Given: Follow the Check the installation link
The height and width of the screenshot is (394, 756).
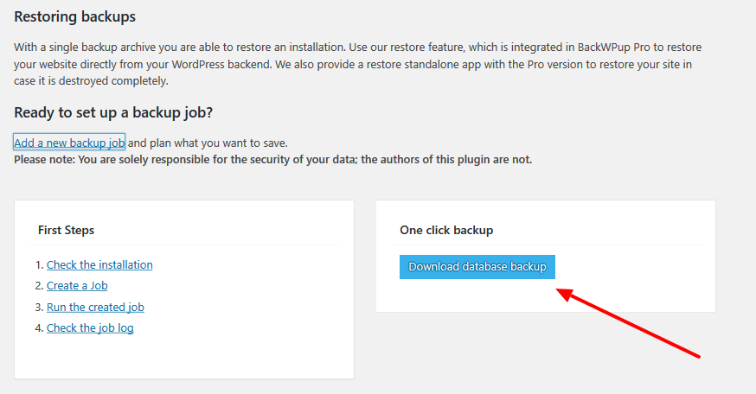Looking at the screenshot, I should pyautogui.click(x=99, y=264).
